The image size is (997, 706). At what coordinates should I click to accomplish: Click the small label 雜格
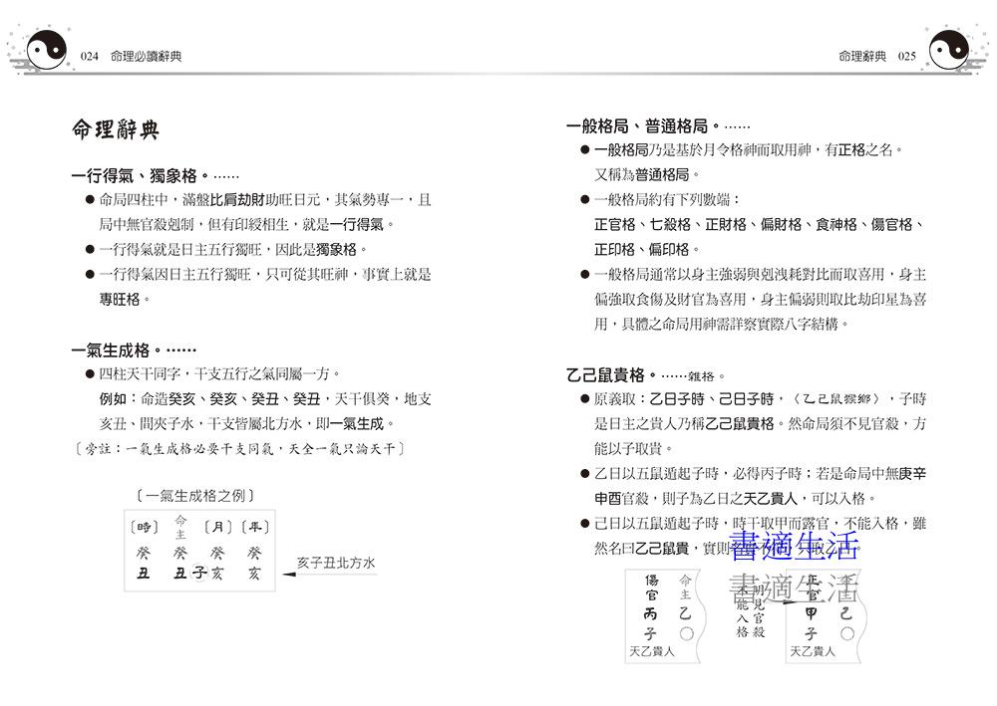coord(701,376)
